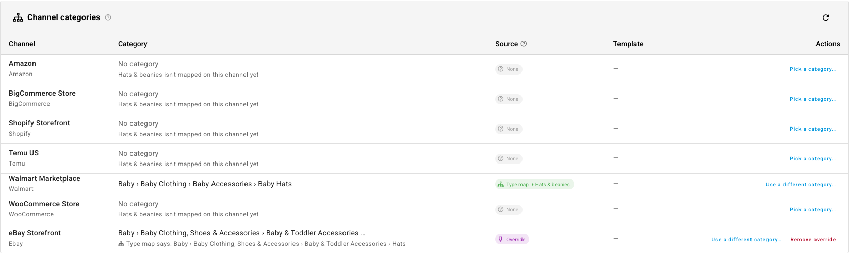Use a different category for Walmart Marketplace
Image resolution: width=849 pixels, height=254 pixels.
click(801, 184)
